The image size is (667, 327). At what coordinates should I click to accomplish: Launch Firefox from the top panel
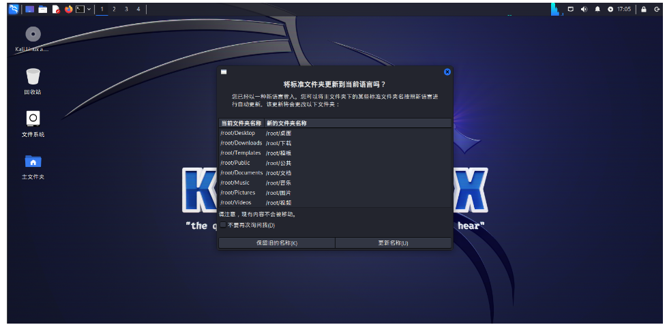[x=68, y=9]
